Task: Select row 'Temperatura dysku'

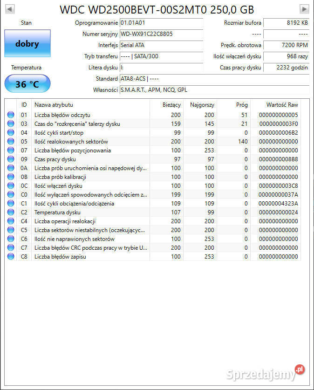Action: point(153,212)
